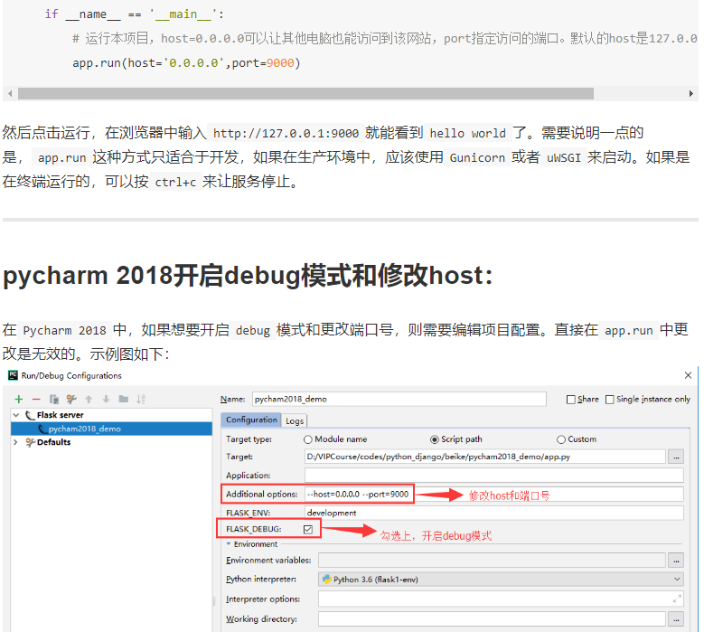Click the browse button beside Target path
Screen dimensions: 704x632
[x=676, y=457]
